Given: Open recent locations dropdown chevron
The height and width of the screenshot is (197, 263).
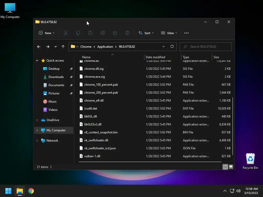Looking at the screenshot, I should pos(55,47).
